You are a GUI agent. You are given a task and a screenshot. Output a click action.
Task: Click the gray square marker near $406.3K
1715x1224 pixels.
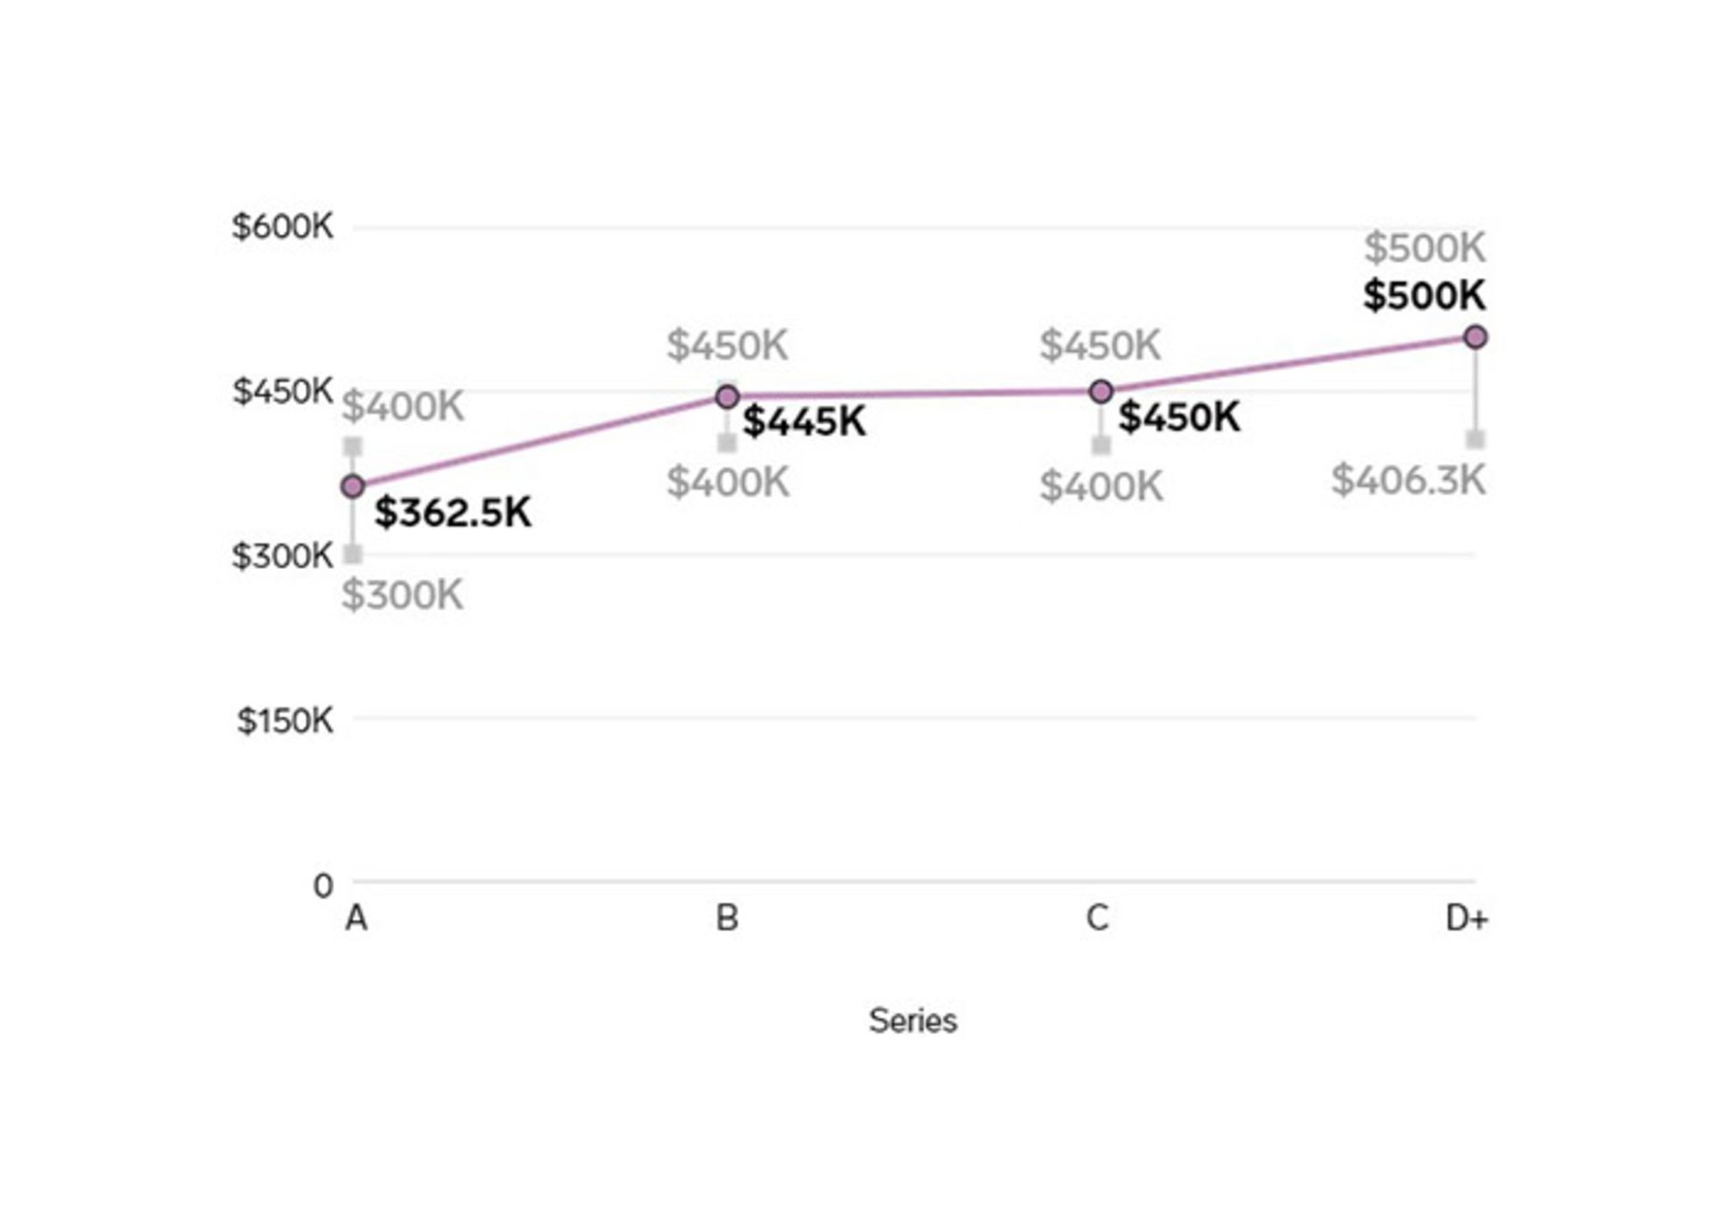(1476, 439)
